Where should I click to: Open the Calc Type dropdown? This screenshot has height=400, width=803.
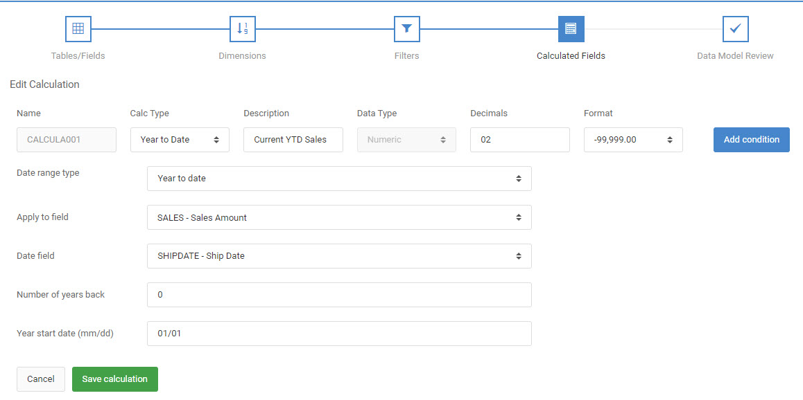tap(180, 140)
